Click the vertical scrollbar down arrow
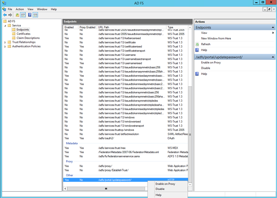This screenshot has height=198, width=277. click(x=190, y=185)
